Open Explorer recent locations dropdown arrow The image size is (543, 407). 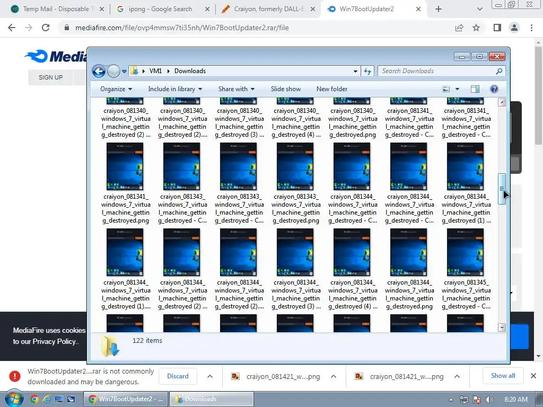pos(124,72)
